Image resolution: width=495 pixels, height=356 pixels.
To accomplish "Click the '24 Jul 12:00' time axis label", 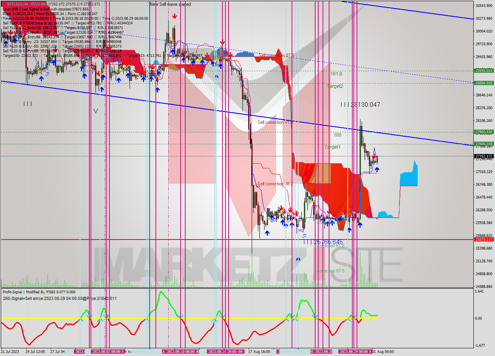I will coord(36,352).
